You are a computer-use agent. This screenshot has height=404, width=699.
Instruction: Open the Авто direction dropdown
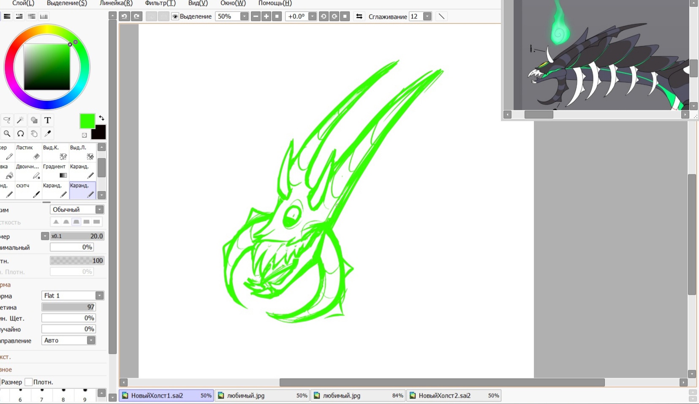[x=91, y=340]
